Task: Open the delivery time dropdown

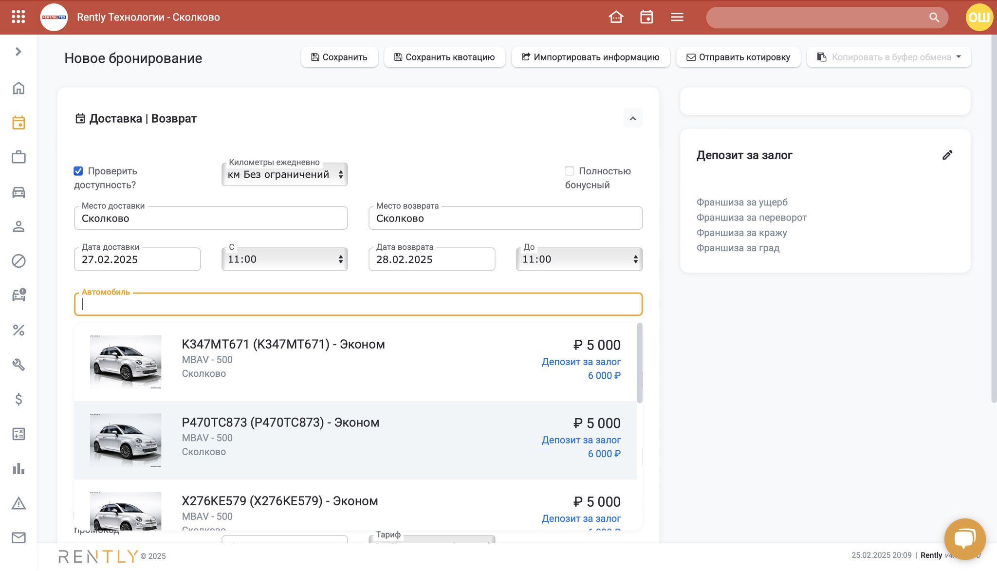Action: coord(285,259)
